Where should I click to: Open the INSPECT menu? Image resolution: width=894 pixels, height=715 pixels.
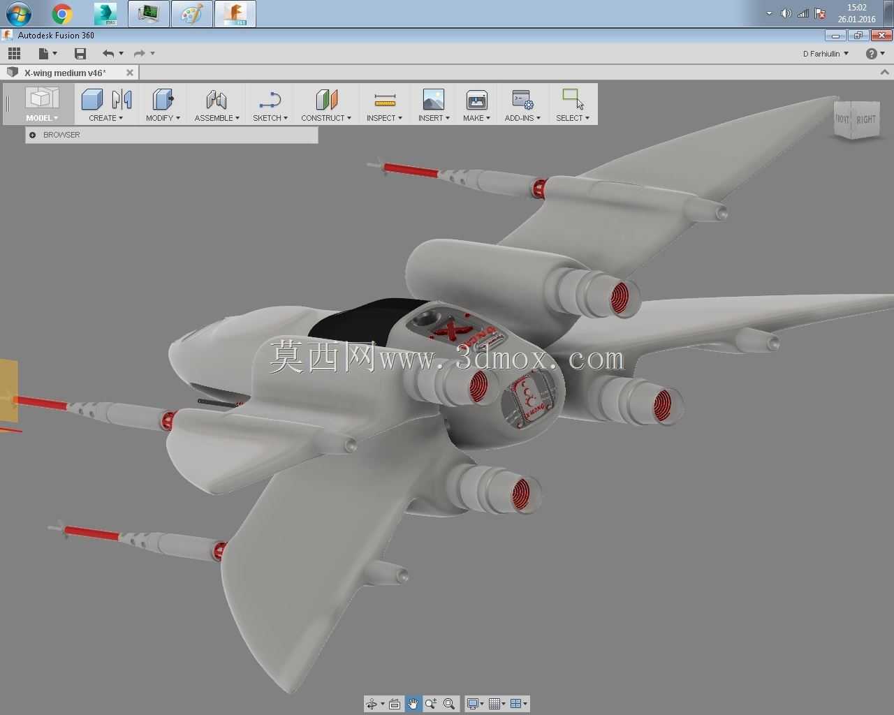(x=385, y=118)
